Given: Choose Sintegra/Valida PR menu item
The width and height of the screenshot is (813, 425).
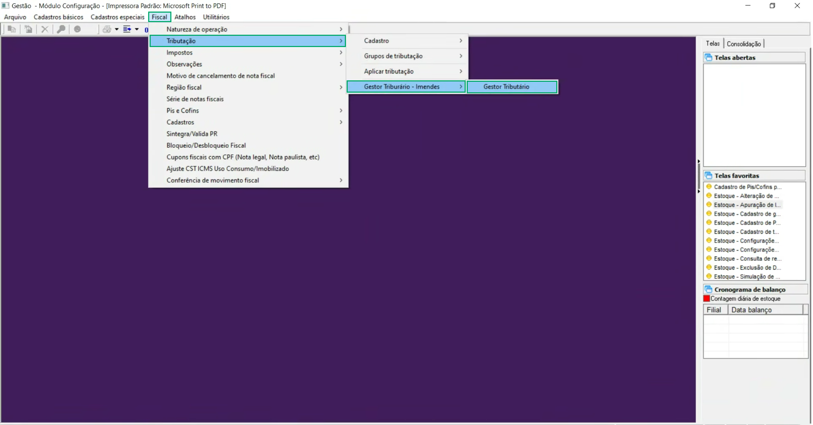Looking at the screenshot, I should [x=192, y=134].
